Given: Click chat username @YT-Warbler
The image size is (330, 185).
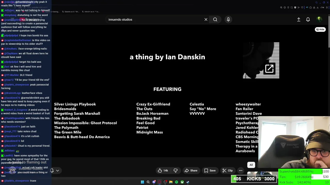Looking at the screenshot, I should tap(12, 75).
